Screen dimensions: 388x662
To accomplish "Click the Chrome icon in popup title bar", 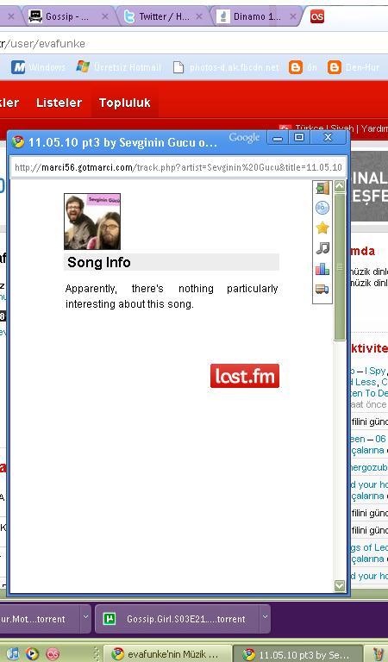I will pyautogui.click(x=18, y=141).
